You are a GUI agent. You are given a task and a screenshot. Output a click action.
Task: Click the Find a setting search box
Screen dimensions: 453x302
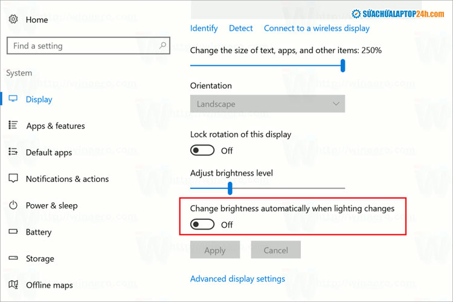tap(82, 45)
